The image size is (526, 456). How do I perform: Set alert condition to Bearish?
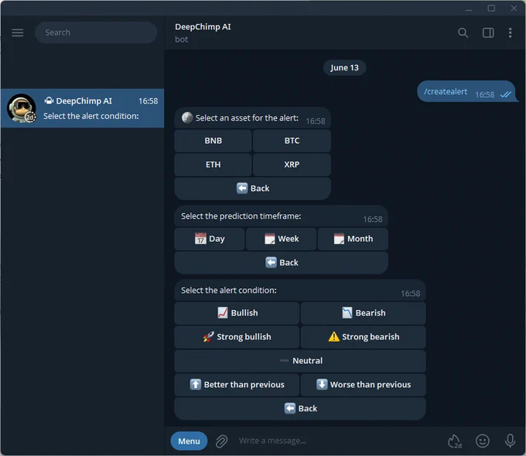(x=364, y=313)
